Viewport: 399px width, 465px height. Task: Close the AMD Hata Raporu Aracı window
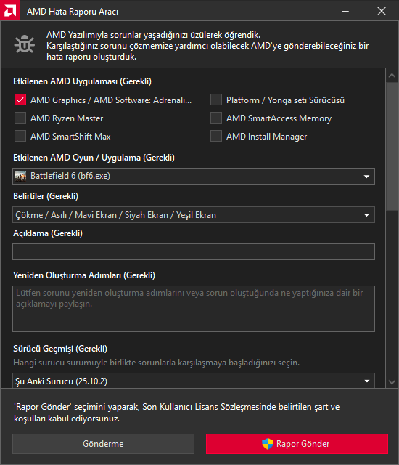[x=382, y=12]
